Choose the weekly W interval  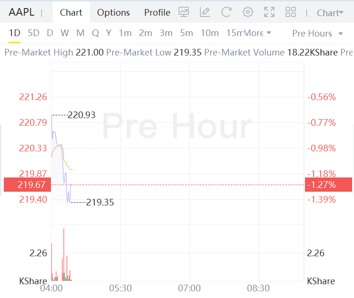[x=65, y=33]
